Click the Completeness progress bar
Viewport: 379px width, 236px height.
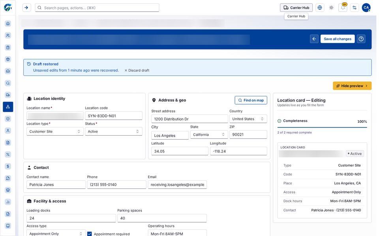click(322, 127)
